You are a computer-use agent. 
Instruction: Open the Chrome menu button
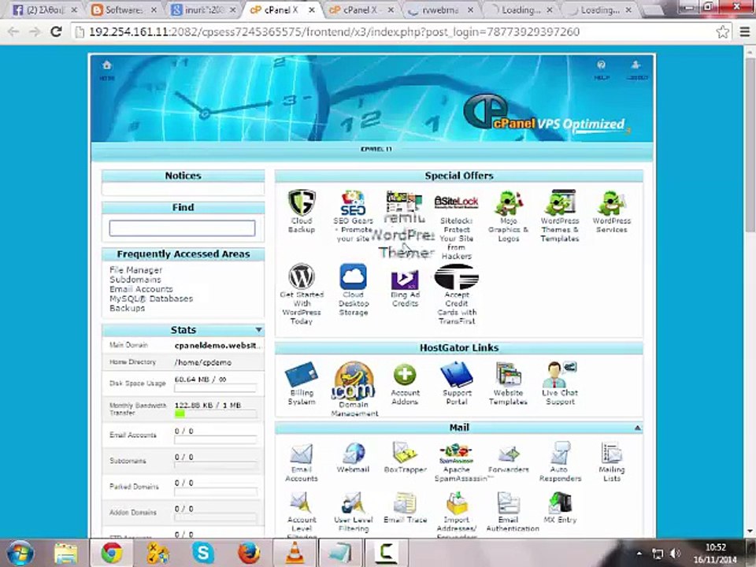point(745,31)
